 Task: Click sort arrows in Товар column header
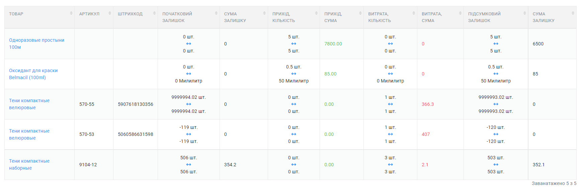tap(71, 13)
